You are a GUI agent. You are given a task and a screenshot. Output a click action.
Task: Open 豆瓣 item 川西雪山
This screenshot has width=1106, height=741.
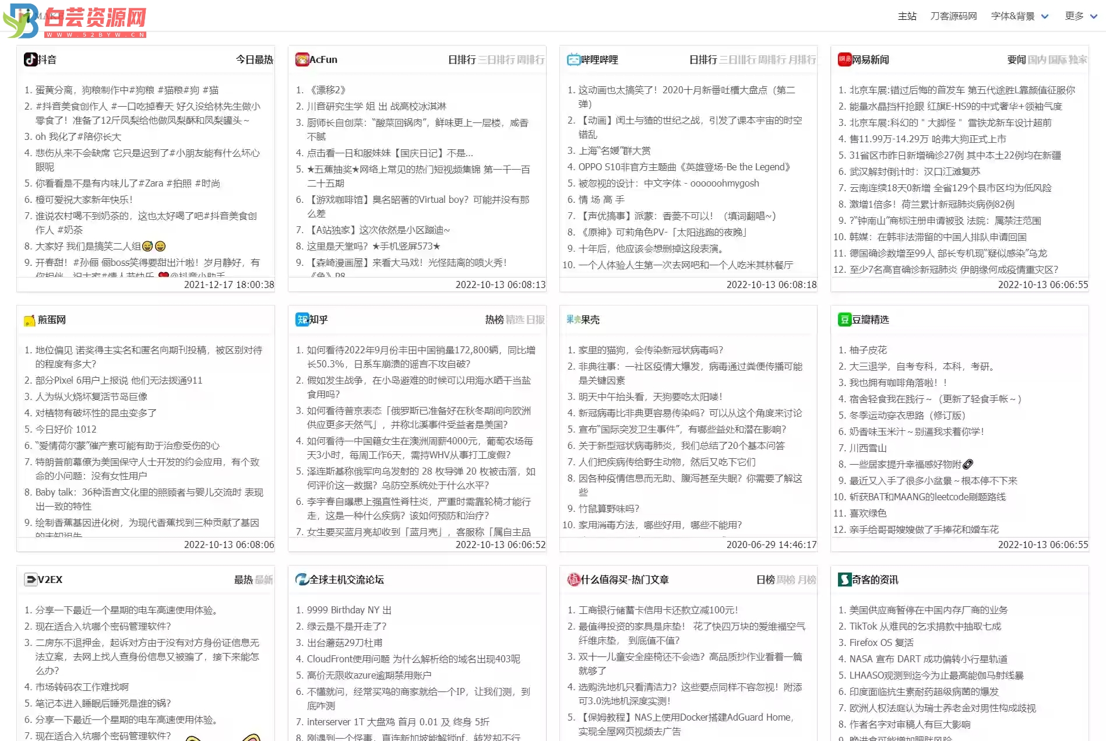(x=868, y=448)
